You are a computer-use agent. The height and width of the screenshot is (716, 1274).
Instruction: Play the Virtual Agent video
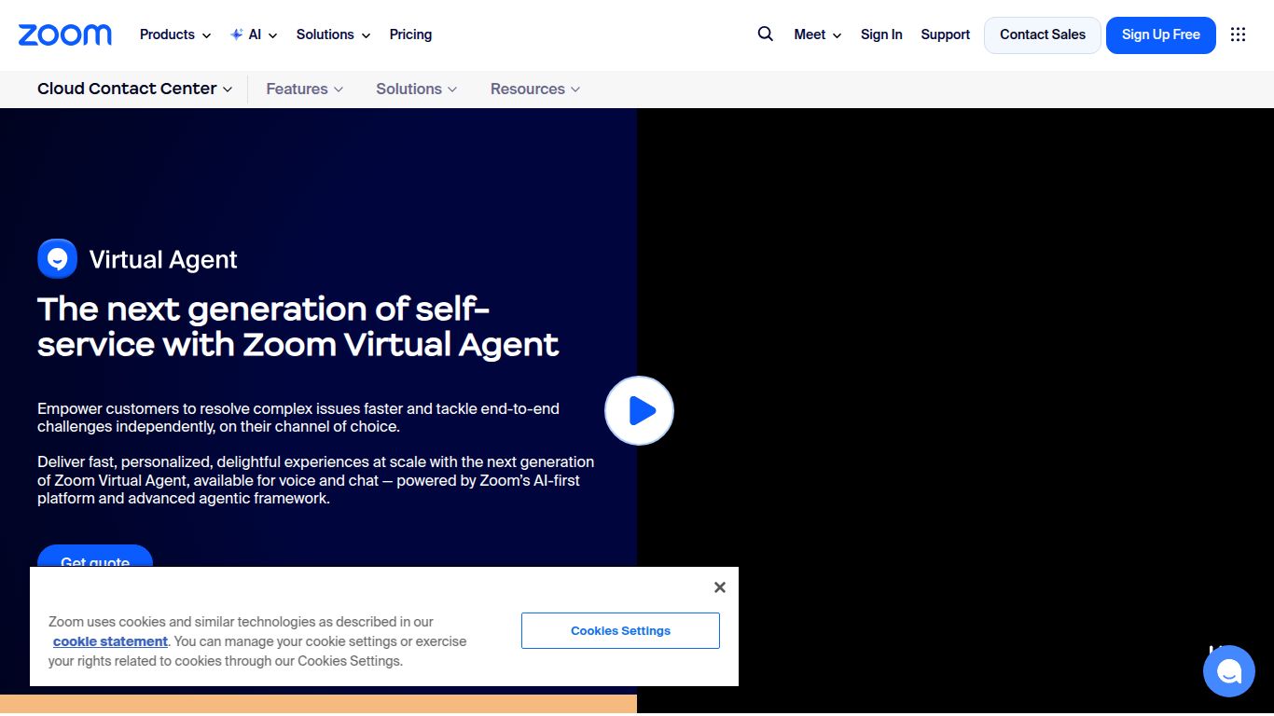(639, 410)
